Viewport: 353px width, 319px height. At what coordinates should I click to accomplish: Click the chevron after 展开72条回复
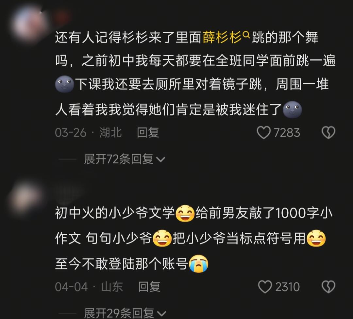click(161, 159)
